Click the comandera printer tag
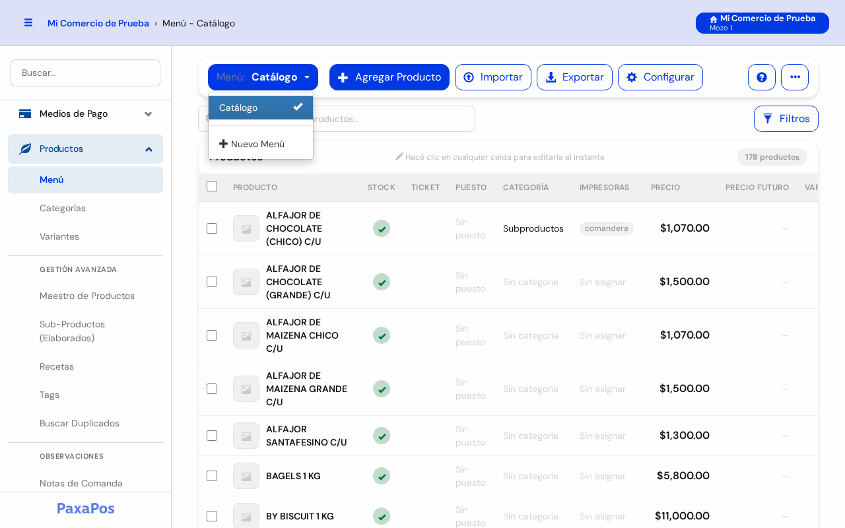The height and width of the screenshot is (528, 845). (607, 228)
